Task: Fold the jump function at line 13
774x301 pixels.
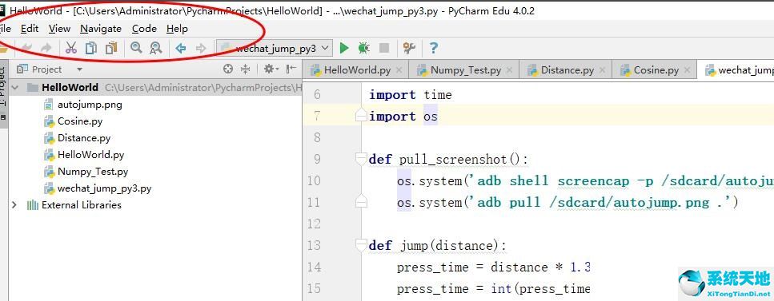Action: [x=361, y=245]
